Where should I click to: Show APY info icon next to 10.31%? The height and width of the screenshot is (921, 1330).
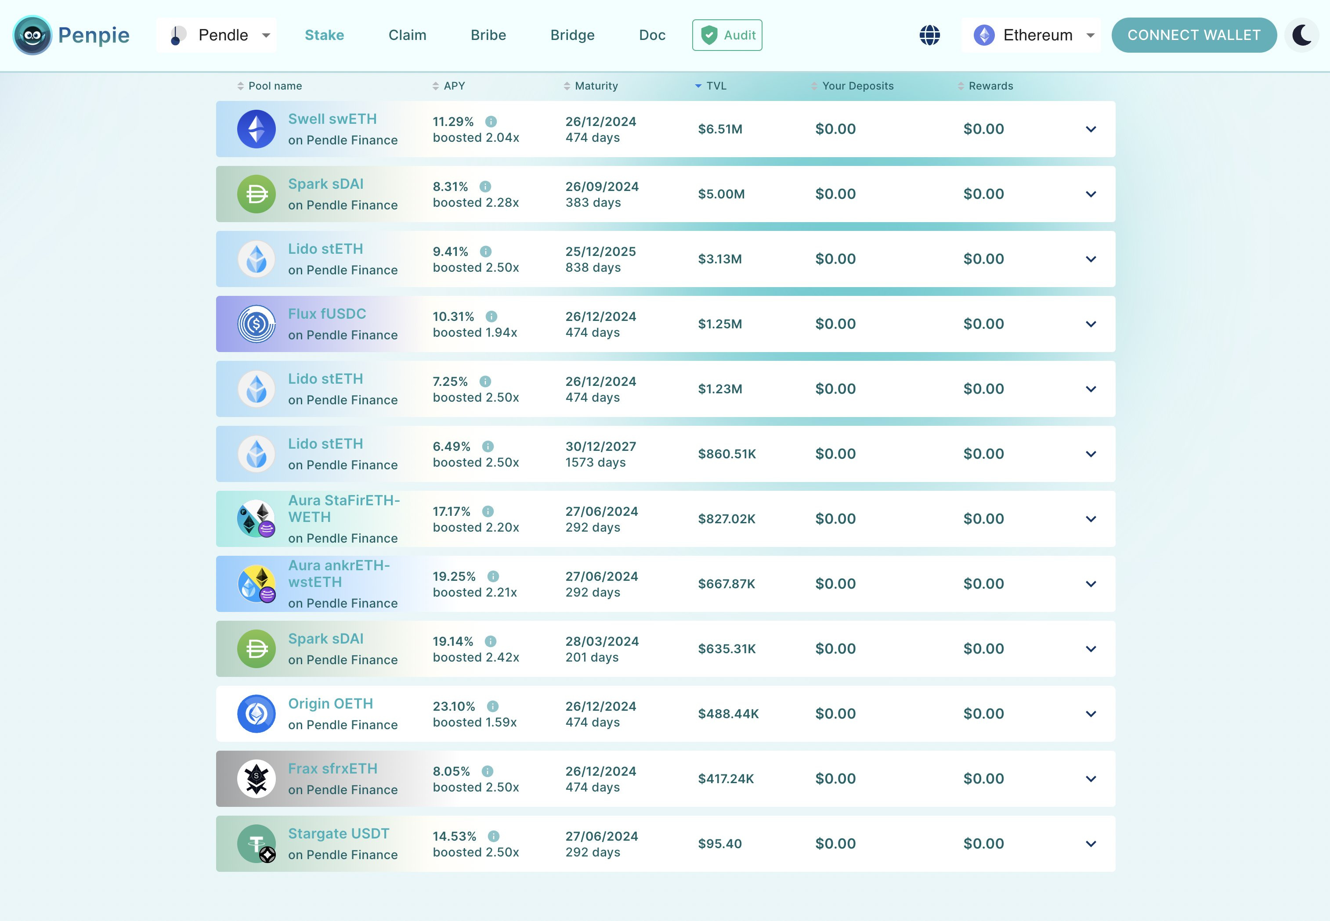pos(491,316)
